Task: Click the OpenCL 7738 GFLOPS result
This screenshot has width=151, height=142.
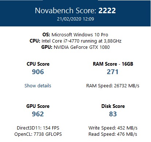Action: pyautogui.click(x=38, y=134)
